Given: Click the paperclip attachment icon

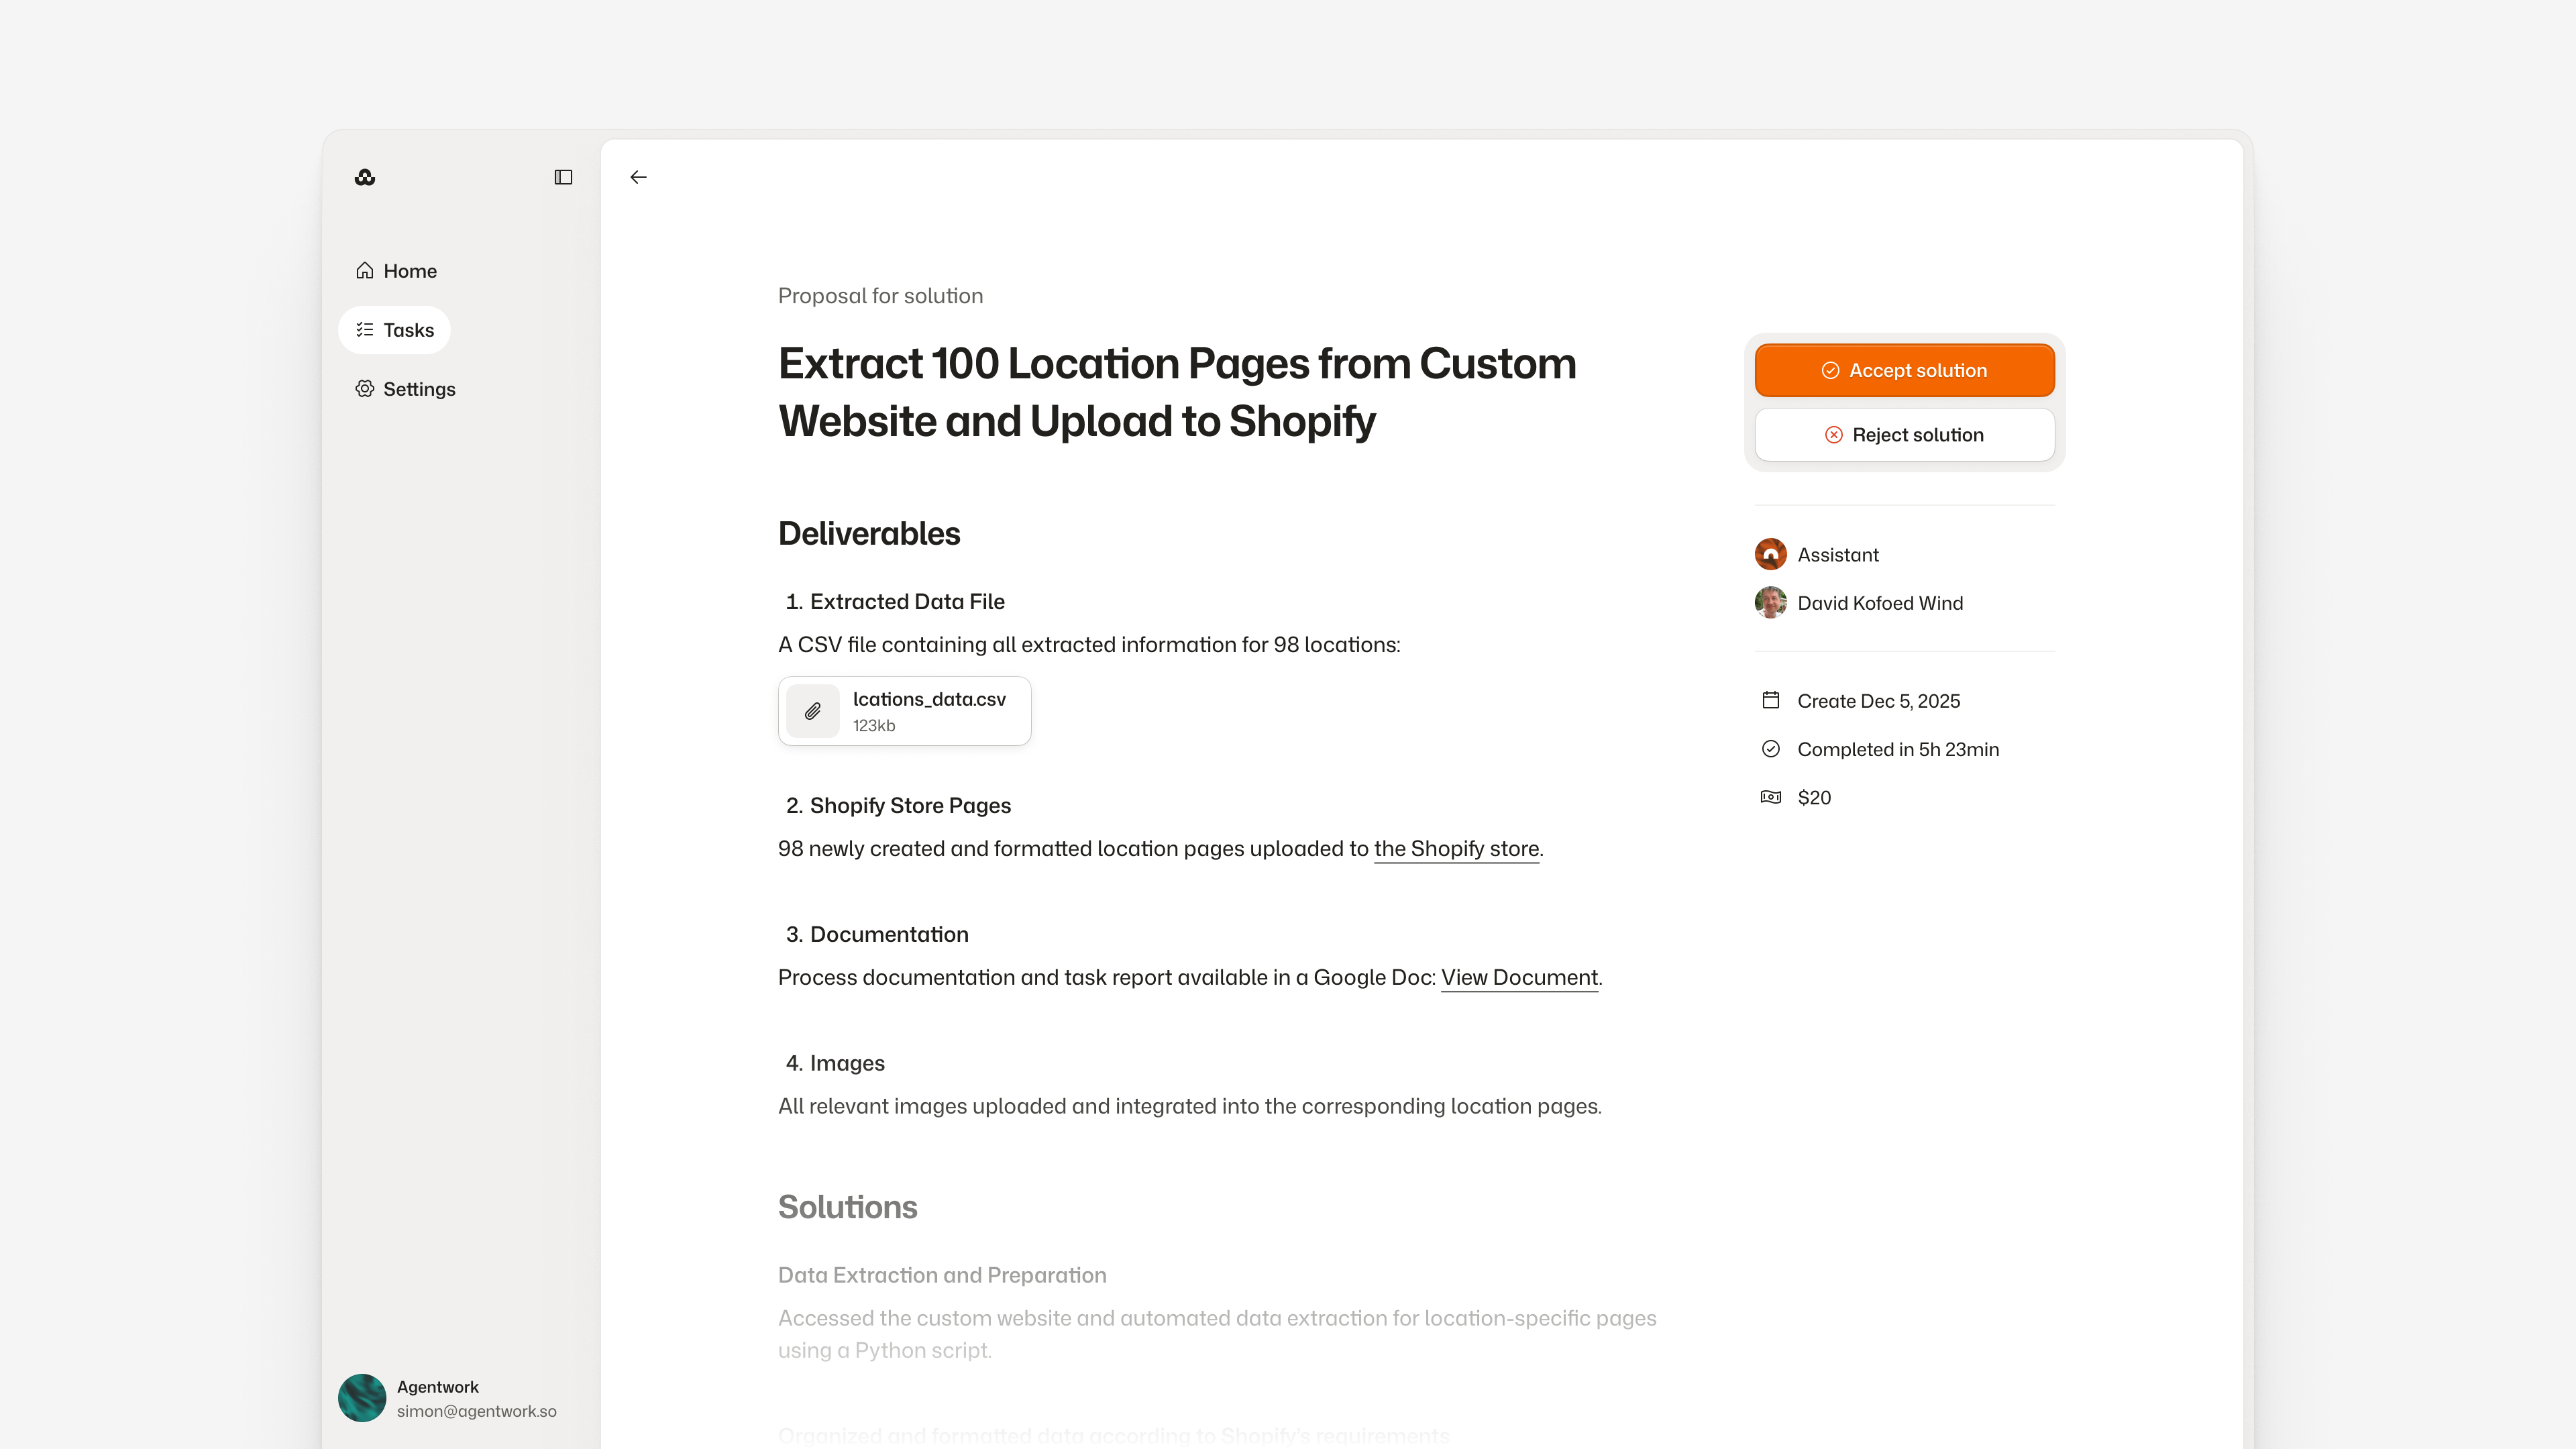Looking at the screenshot, I should point(813,711).
